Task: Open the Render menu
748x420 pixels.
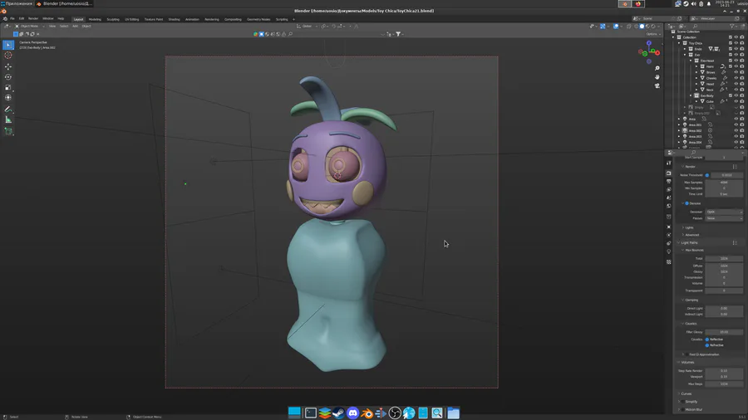Action: click(33, 18)
